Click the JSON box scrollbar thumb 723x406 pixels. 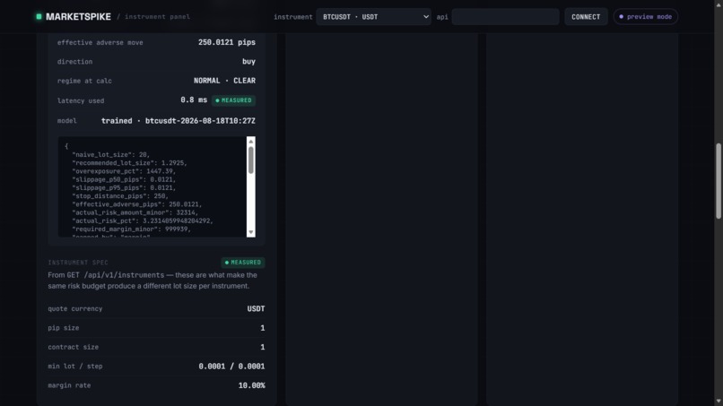(251, 160)
